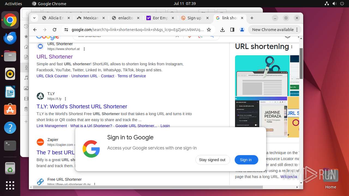Open a new tab with the plus button
The height and width of the screenshot is (196, 349).
(x=252, y=18)
